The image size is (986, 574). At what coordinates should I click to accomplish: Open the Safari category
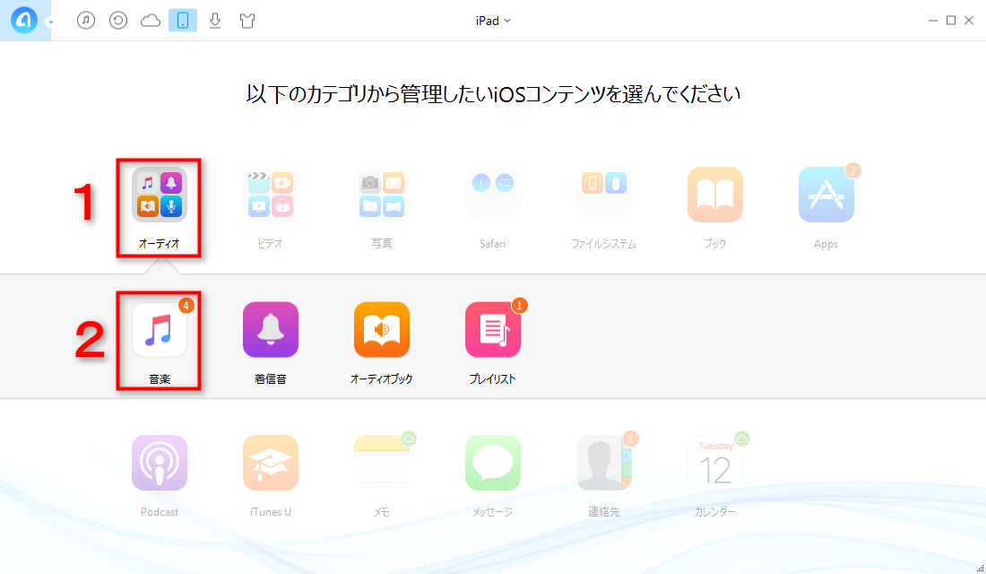click(492, 196)
